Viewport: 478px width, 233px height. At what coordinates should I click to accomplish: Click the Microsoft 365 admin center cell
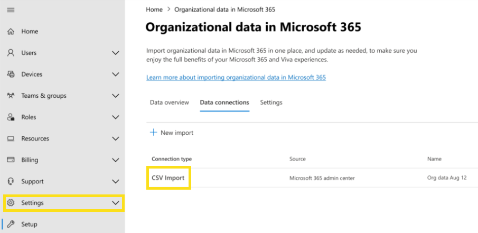[322, 178]
